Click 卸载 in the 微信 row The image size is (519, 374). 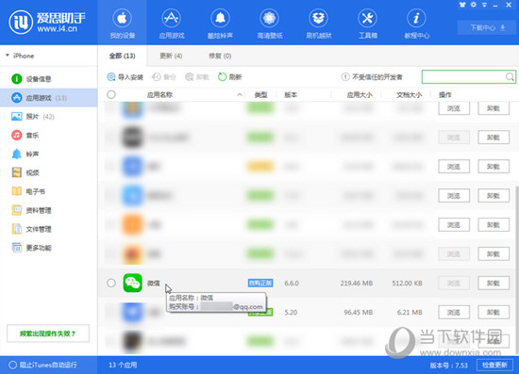point(494,284)
